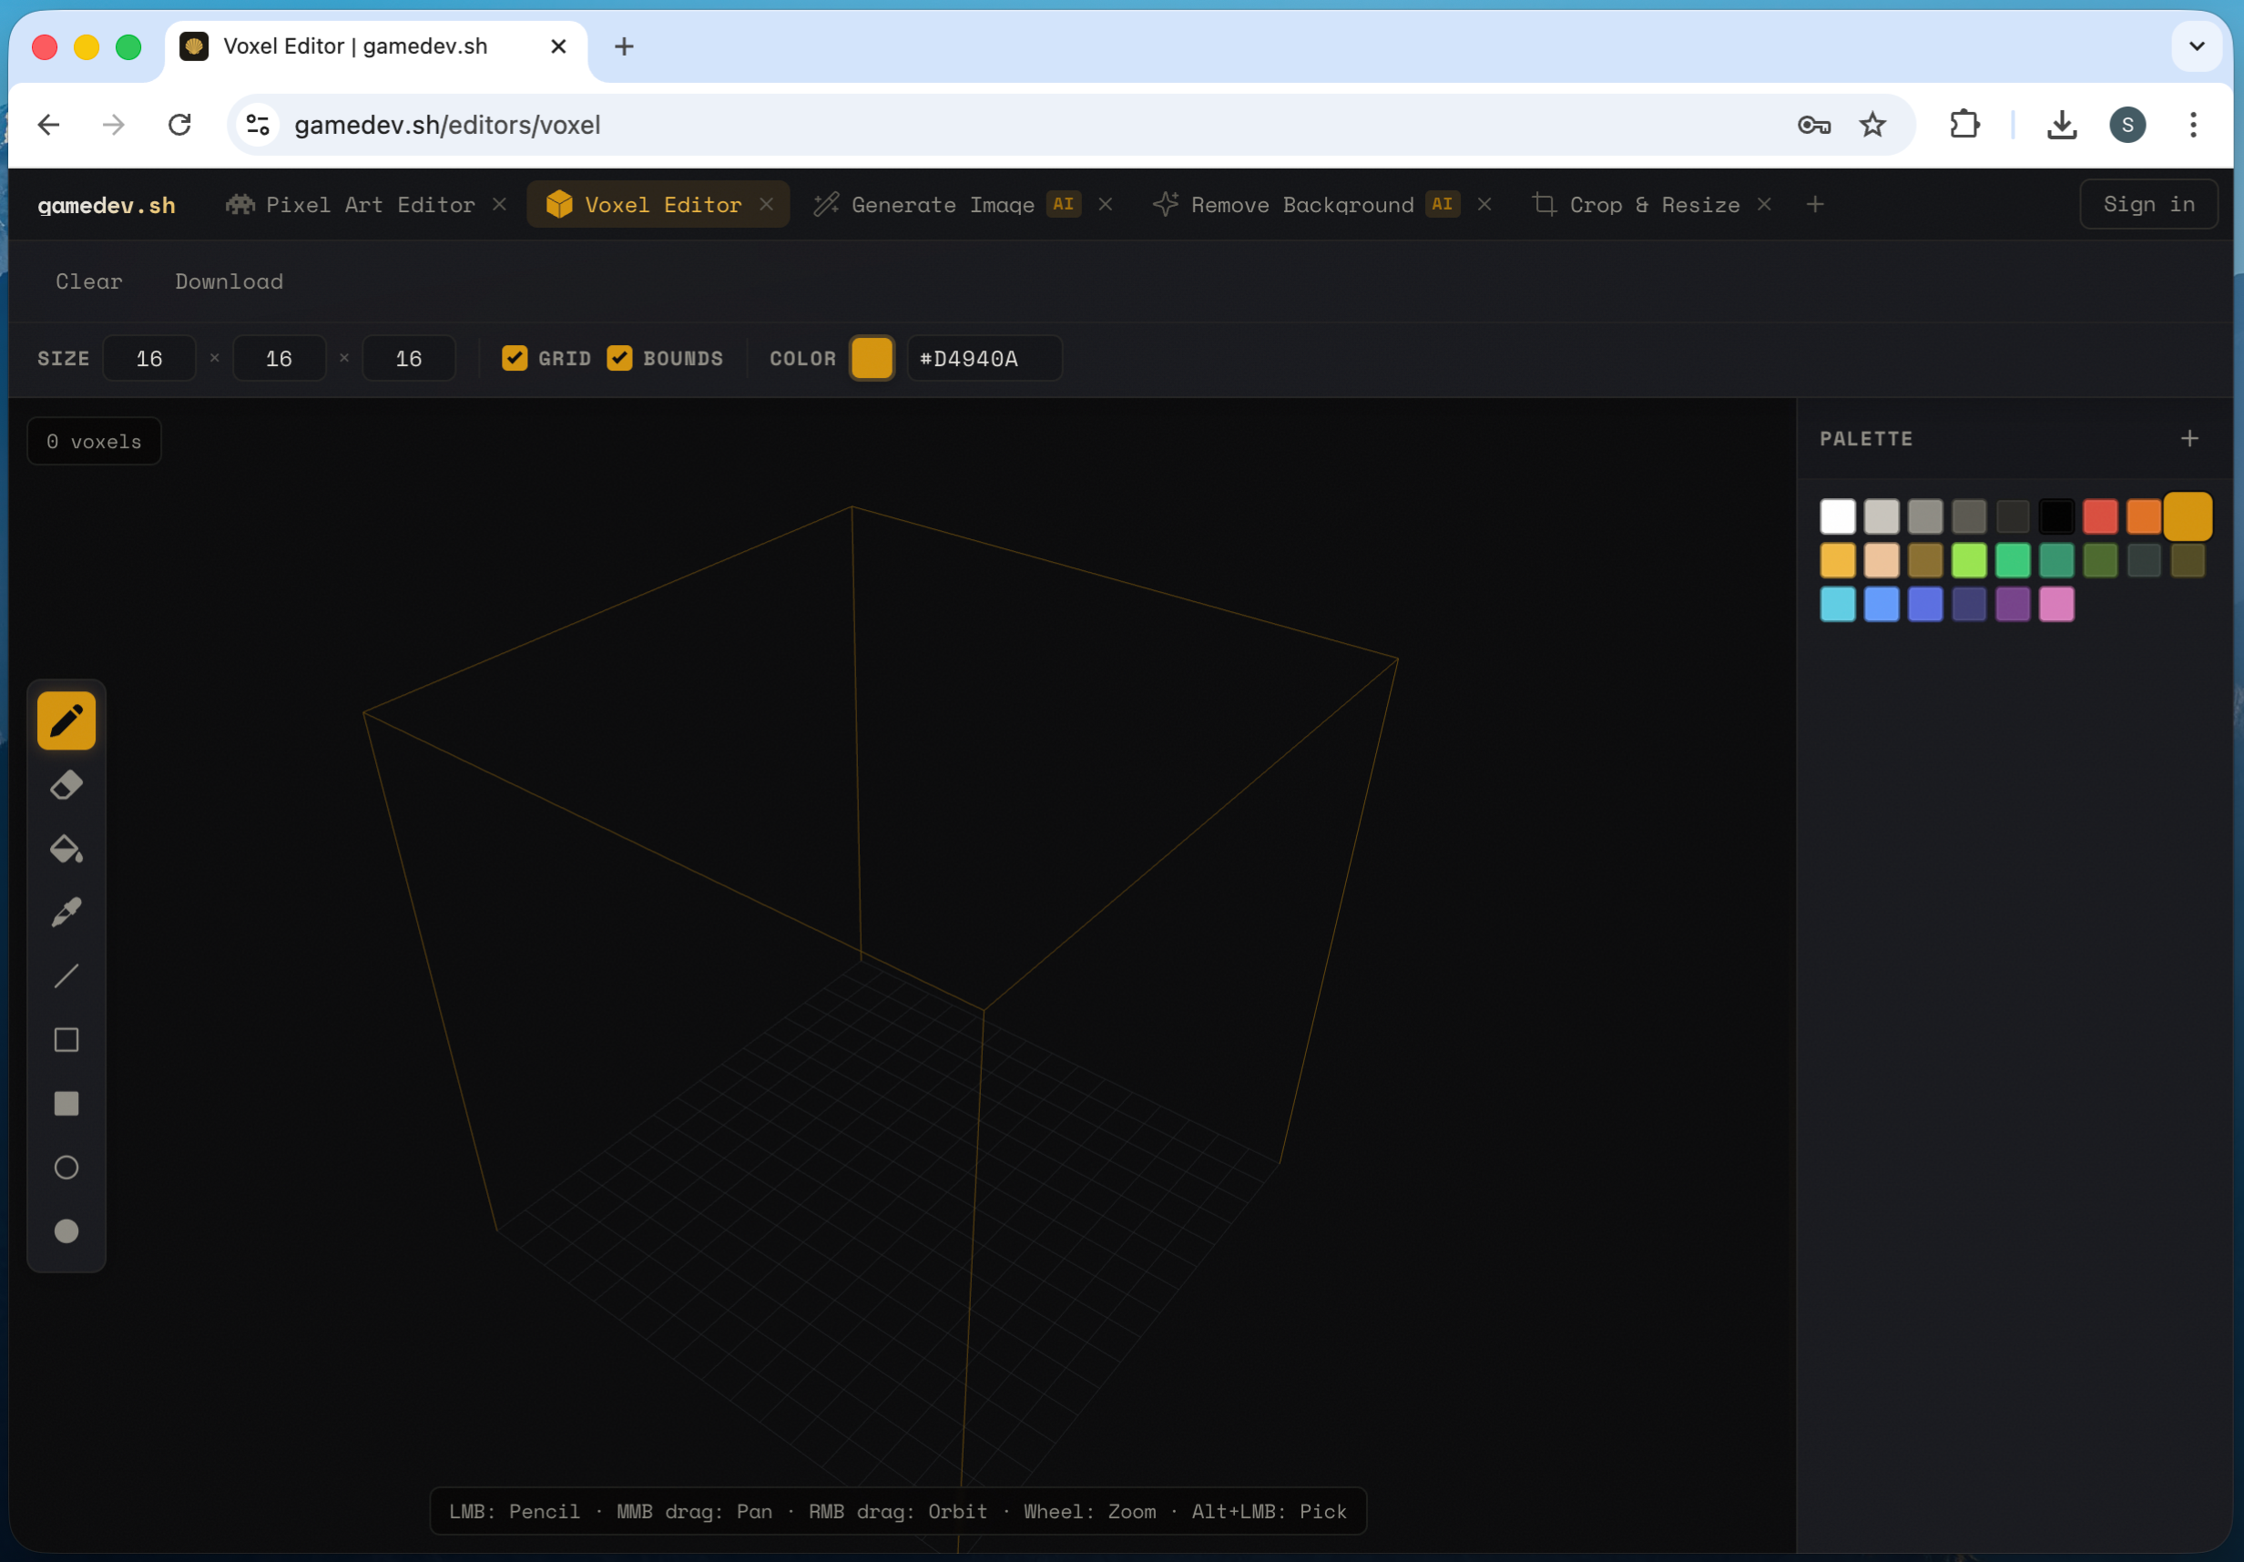Open the browser tab overview chevron

click(x=2195, y=46)
